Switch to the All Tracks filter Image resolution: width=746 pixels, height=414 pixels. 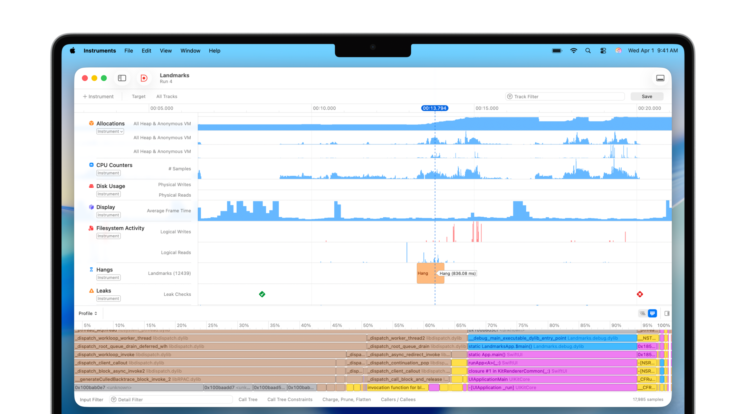(166, 97)
